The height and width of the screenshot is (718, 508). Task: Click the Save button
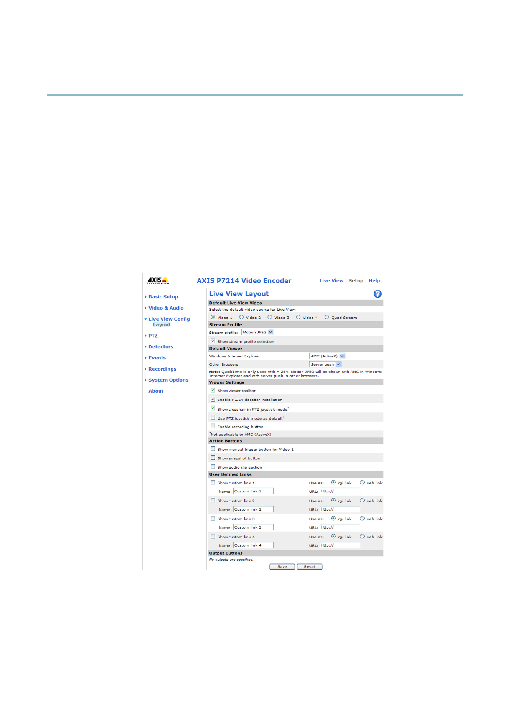click(x=282, y=566)
